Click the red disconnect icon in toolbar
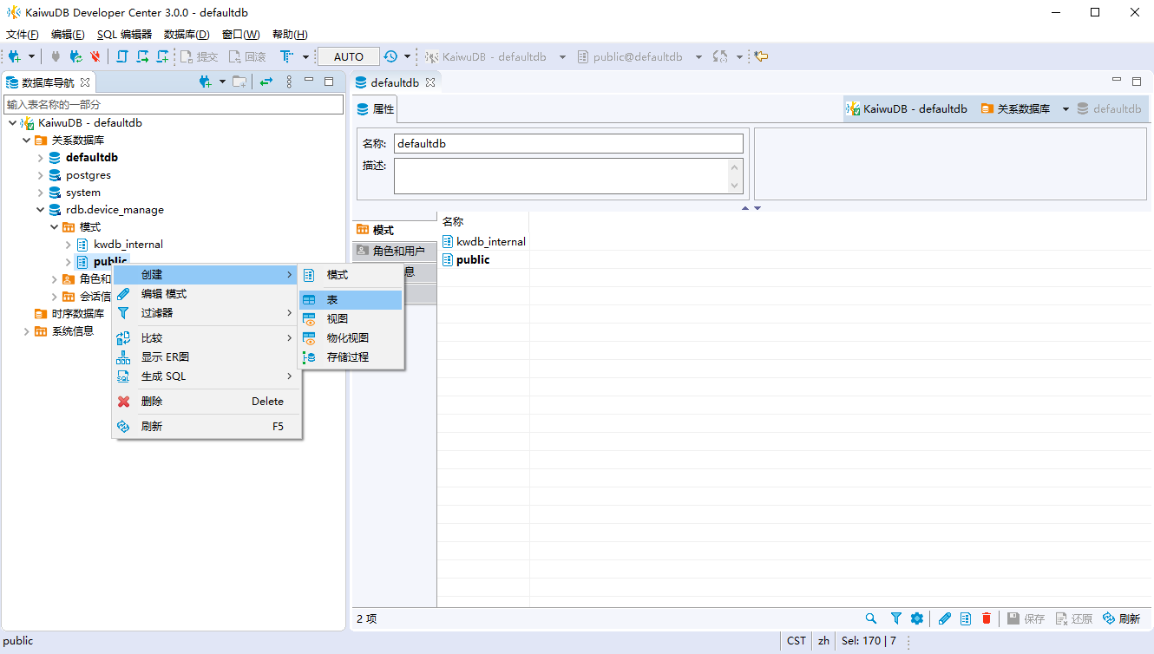 [95, 56]
